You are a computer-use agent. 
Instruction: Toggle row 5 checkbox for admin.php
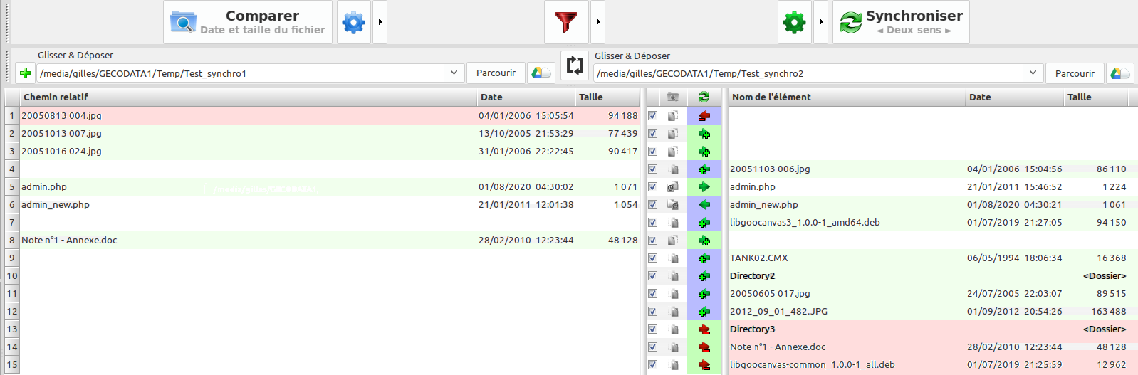click(x=652, y=186)
